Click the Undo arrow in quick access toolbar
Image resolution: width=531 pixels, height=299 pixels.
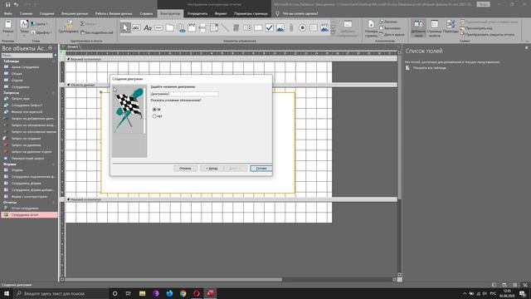click(16, 4)
